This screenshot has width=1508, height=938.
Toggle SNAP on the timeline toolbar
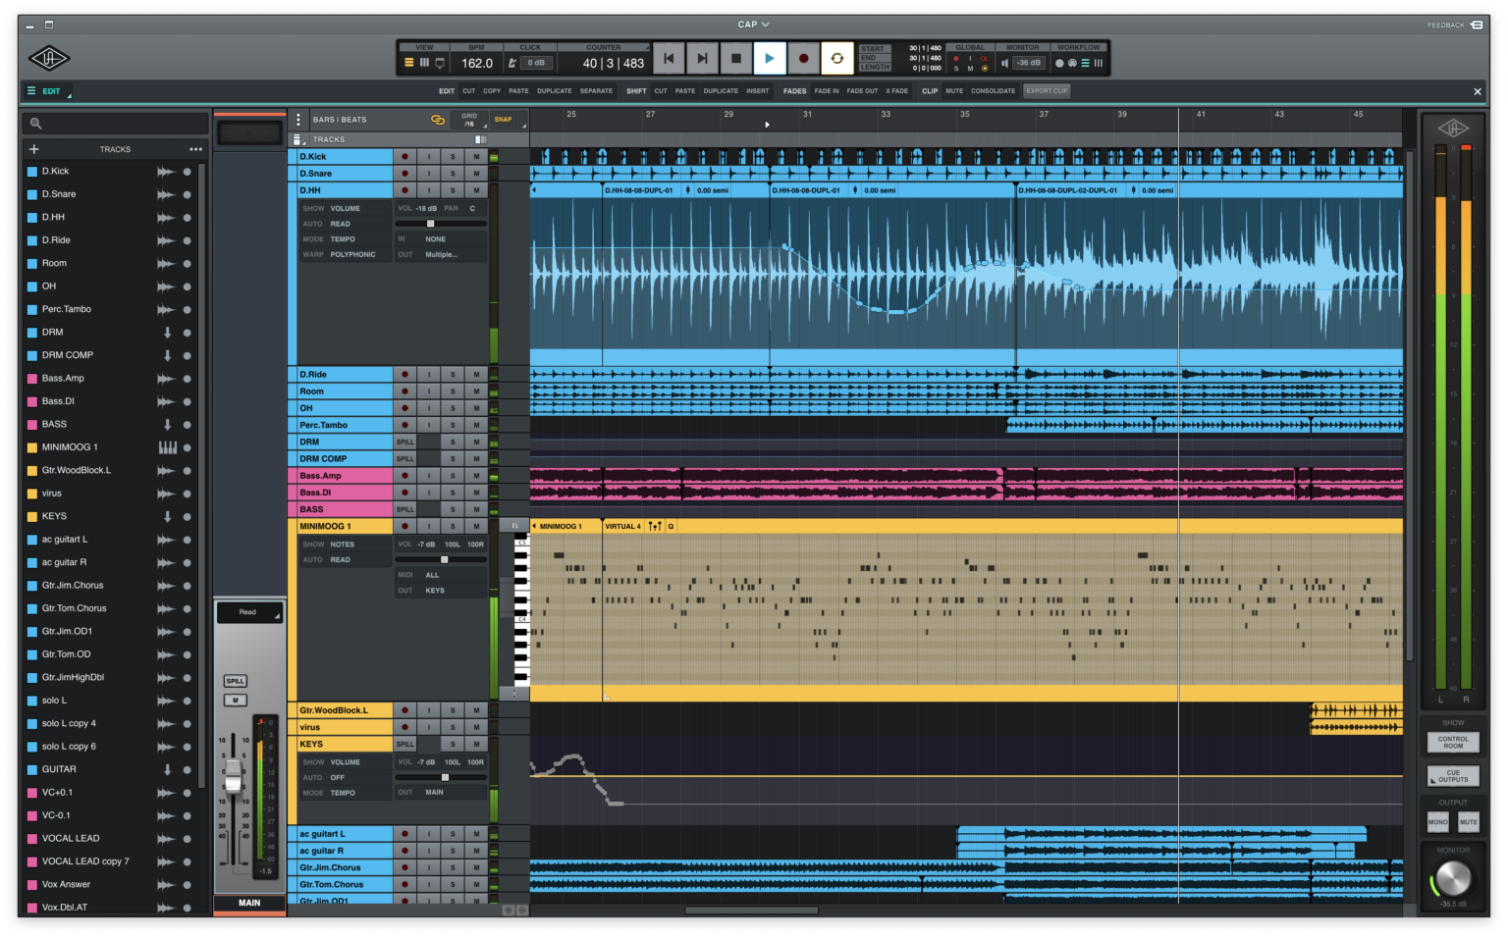click(x=505, y=119)
